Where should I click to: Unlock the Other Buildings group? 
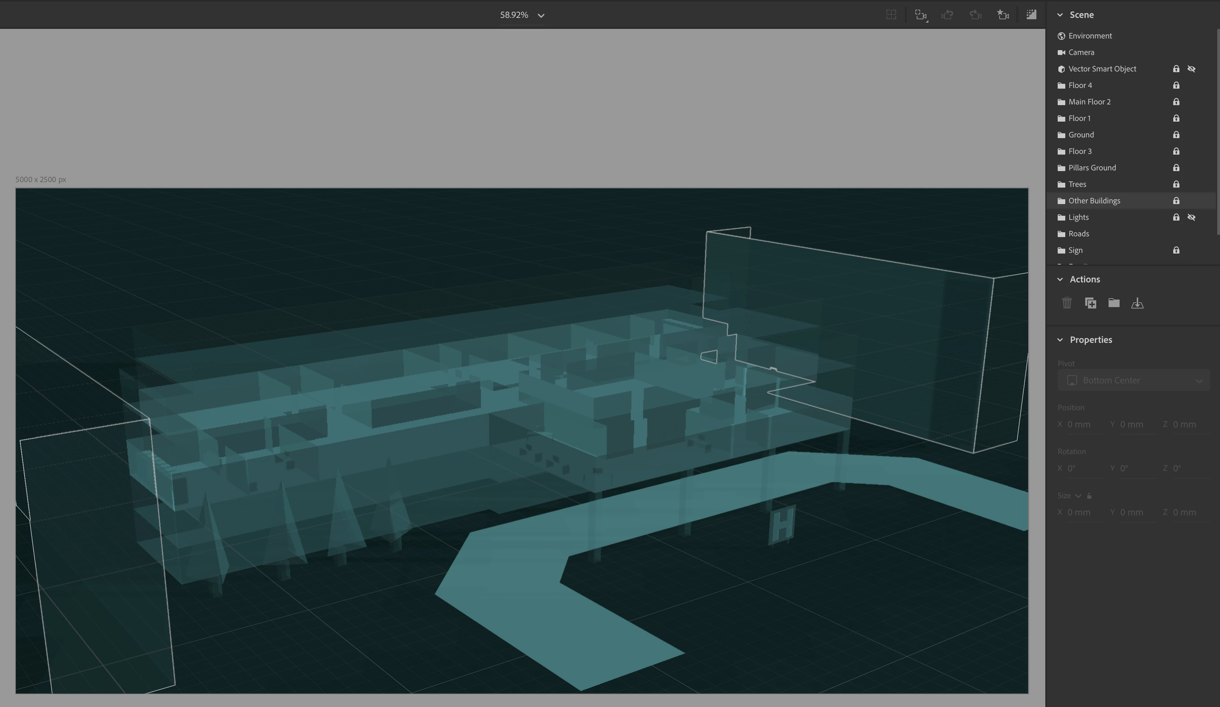click(1176, 201)
